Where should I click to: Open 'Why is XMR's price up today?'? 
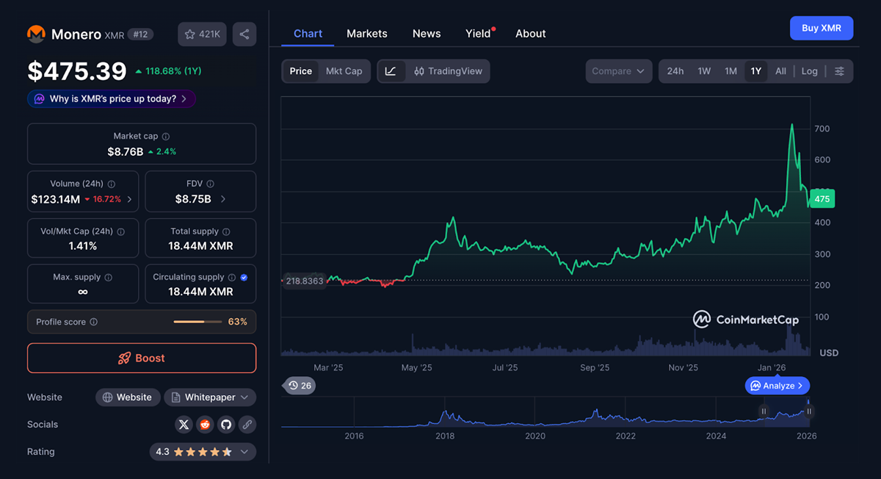pyautogui.click(x=112, y=98)
